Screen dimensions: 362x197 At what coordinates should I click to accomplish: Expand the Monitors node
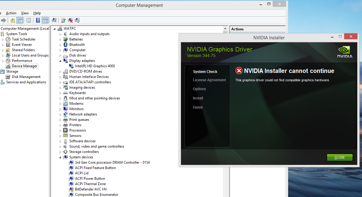tap(60, 109)
